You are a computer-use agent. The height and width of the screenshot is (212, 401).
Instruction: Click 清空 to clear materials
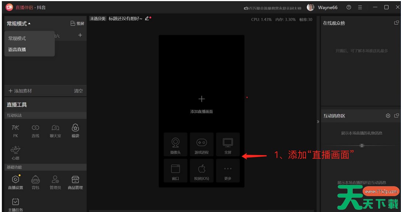[x=78, y=91]
